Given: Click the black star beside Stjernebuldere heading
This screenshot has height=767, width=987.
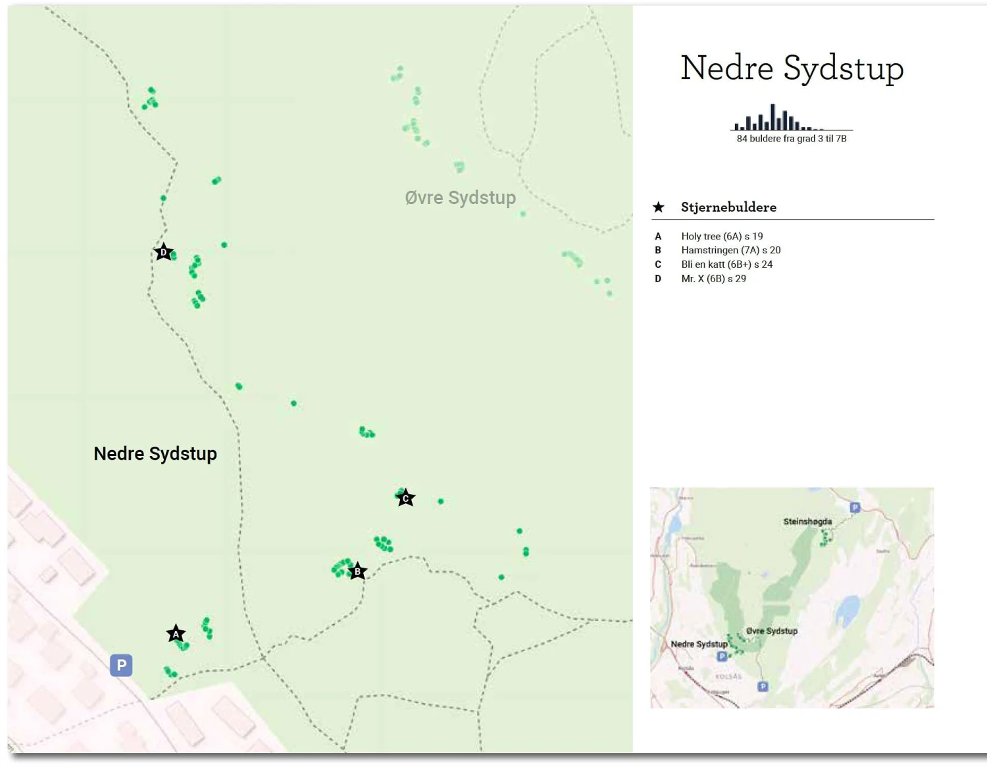Looking at the screenshot, I should [658, 207].
